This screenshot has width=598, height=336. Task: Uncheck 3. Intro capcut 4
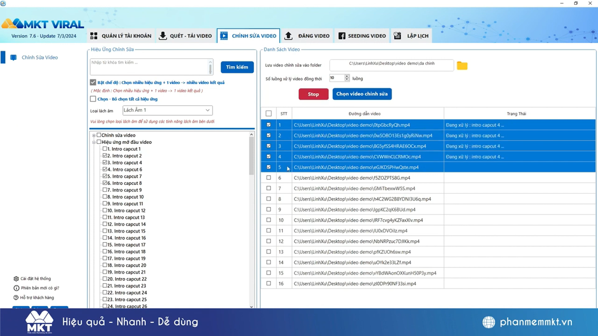[x=105, y=162]
